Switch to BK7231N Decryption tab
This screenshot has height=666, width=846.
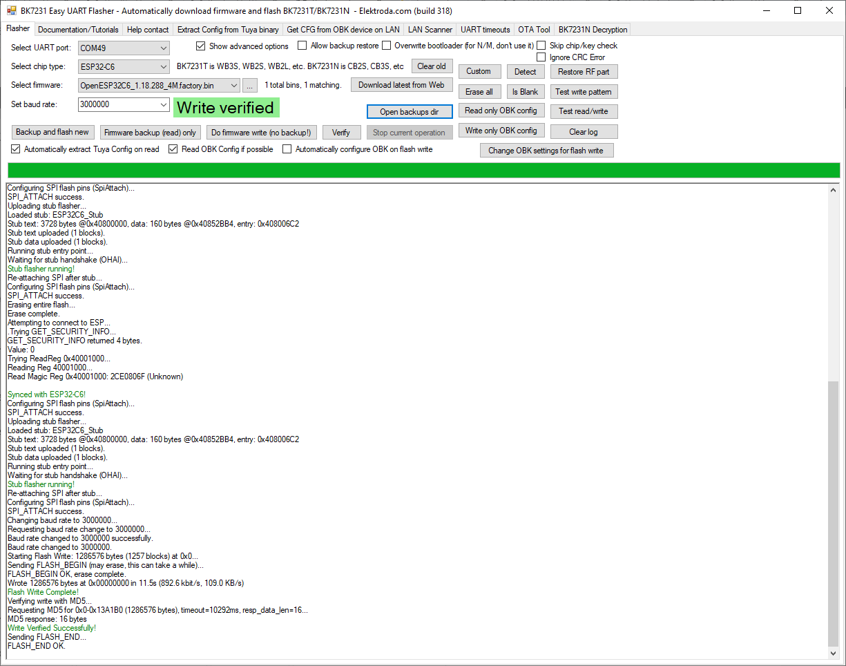coord(593,30)
